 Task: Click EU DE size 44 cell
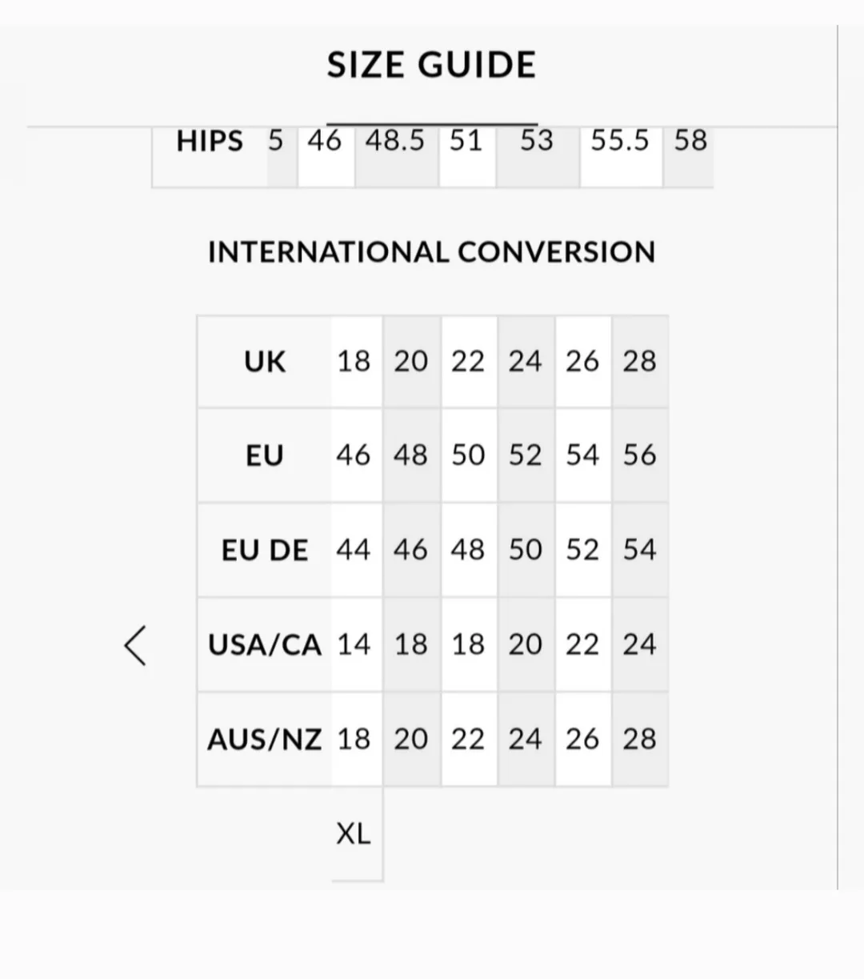pyautogui.click(x=354, y=551)
